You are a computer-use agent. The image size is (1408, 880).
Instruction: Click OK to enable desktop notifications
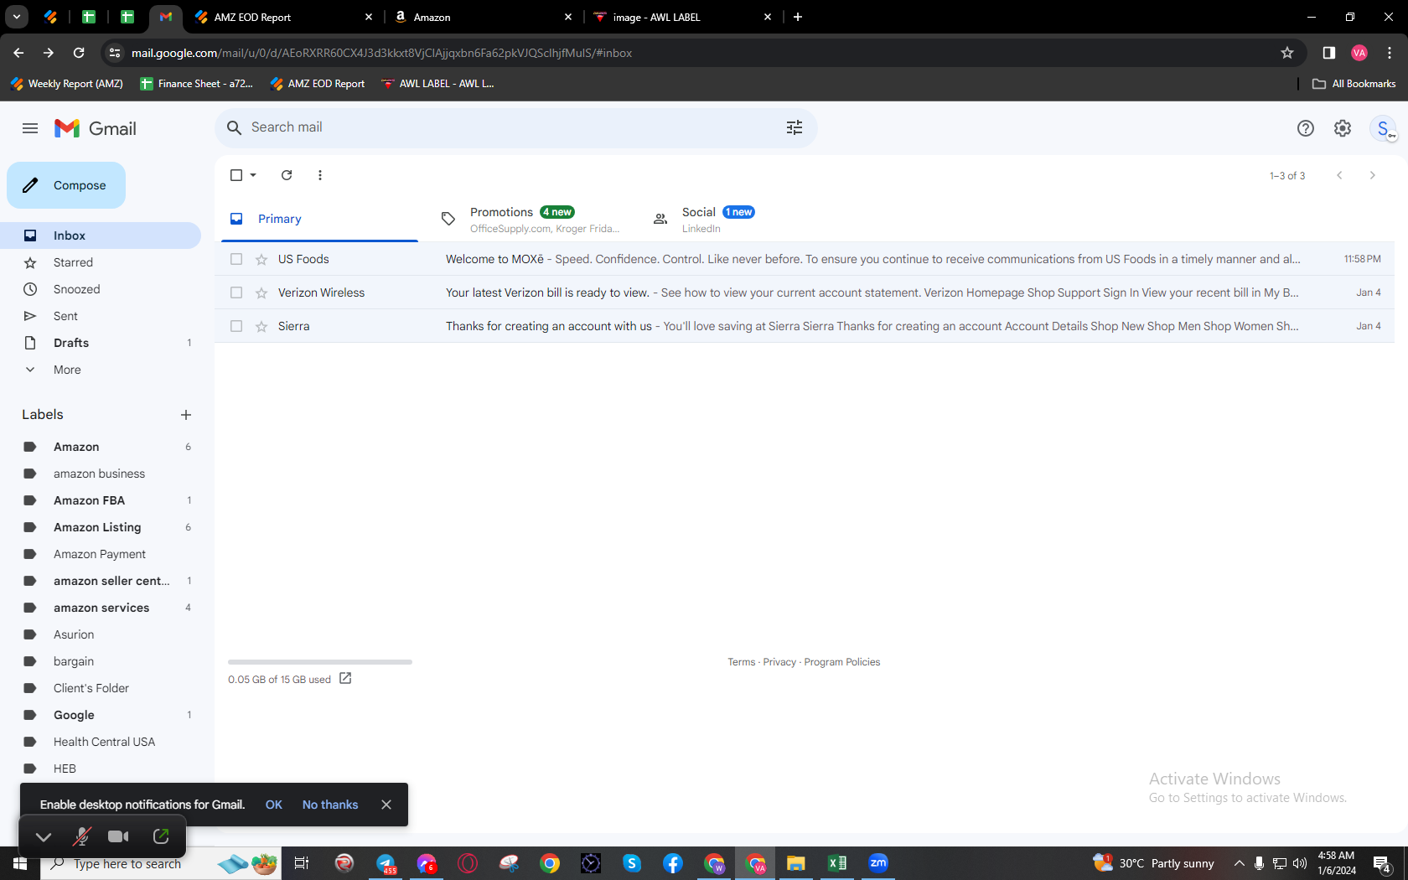(274, 805)
